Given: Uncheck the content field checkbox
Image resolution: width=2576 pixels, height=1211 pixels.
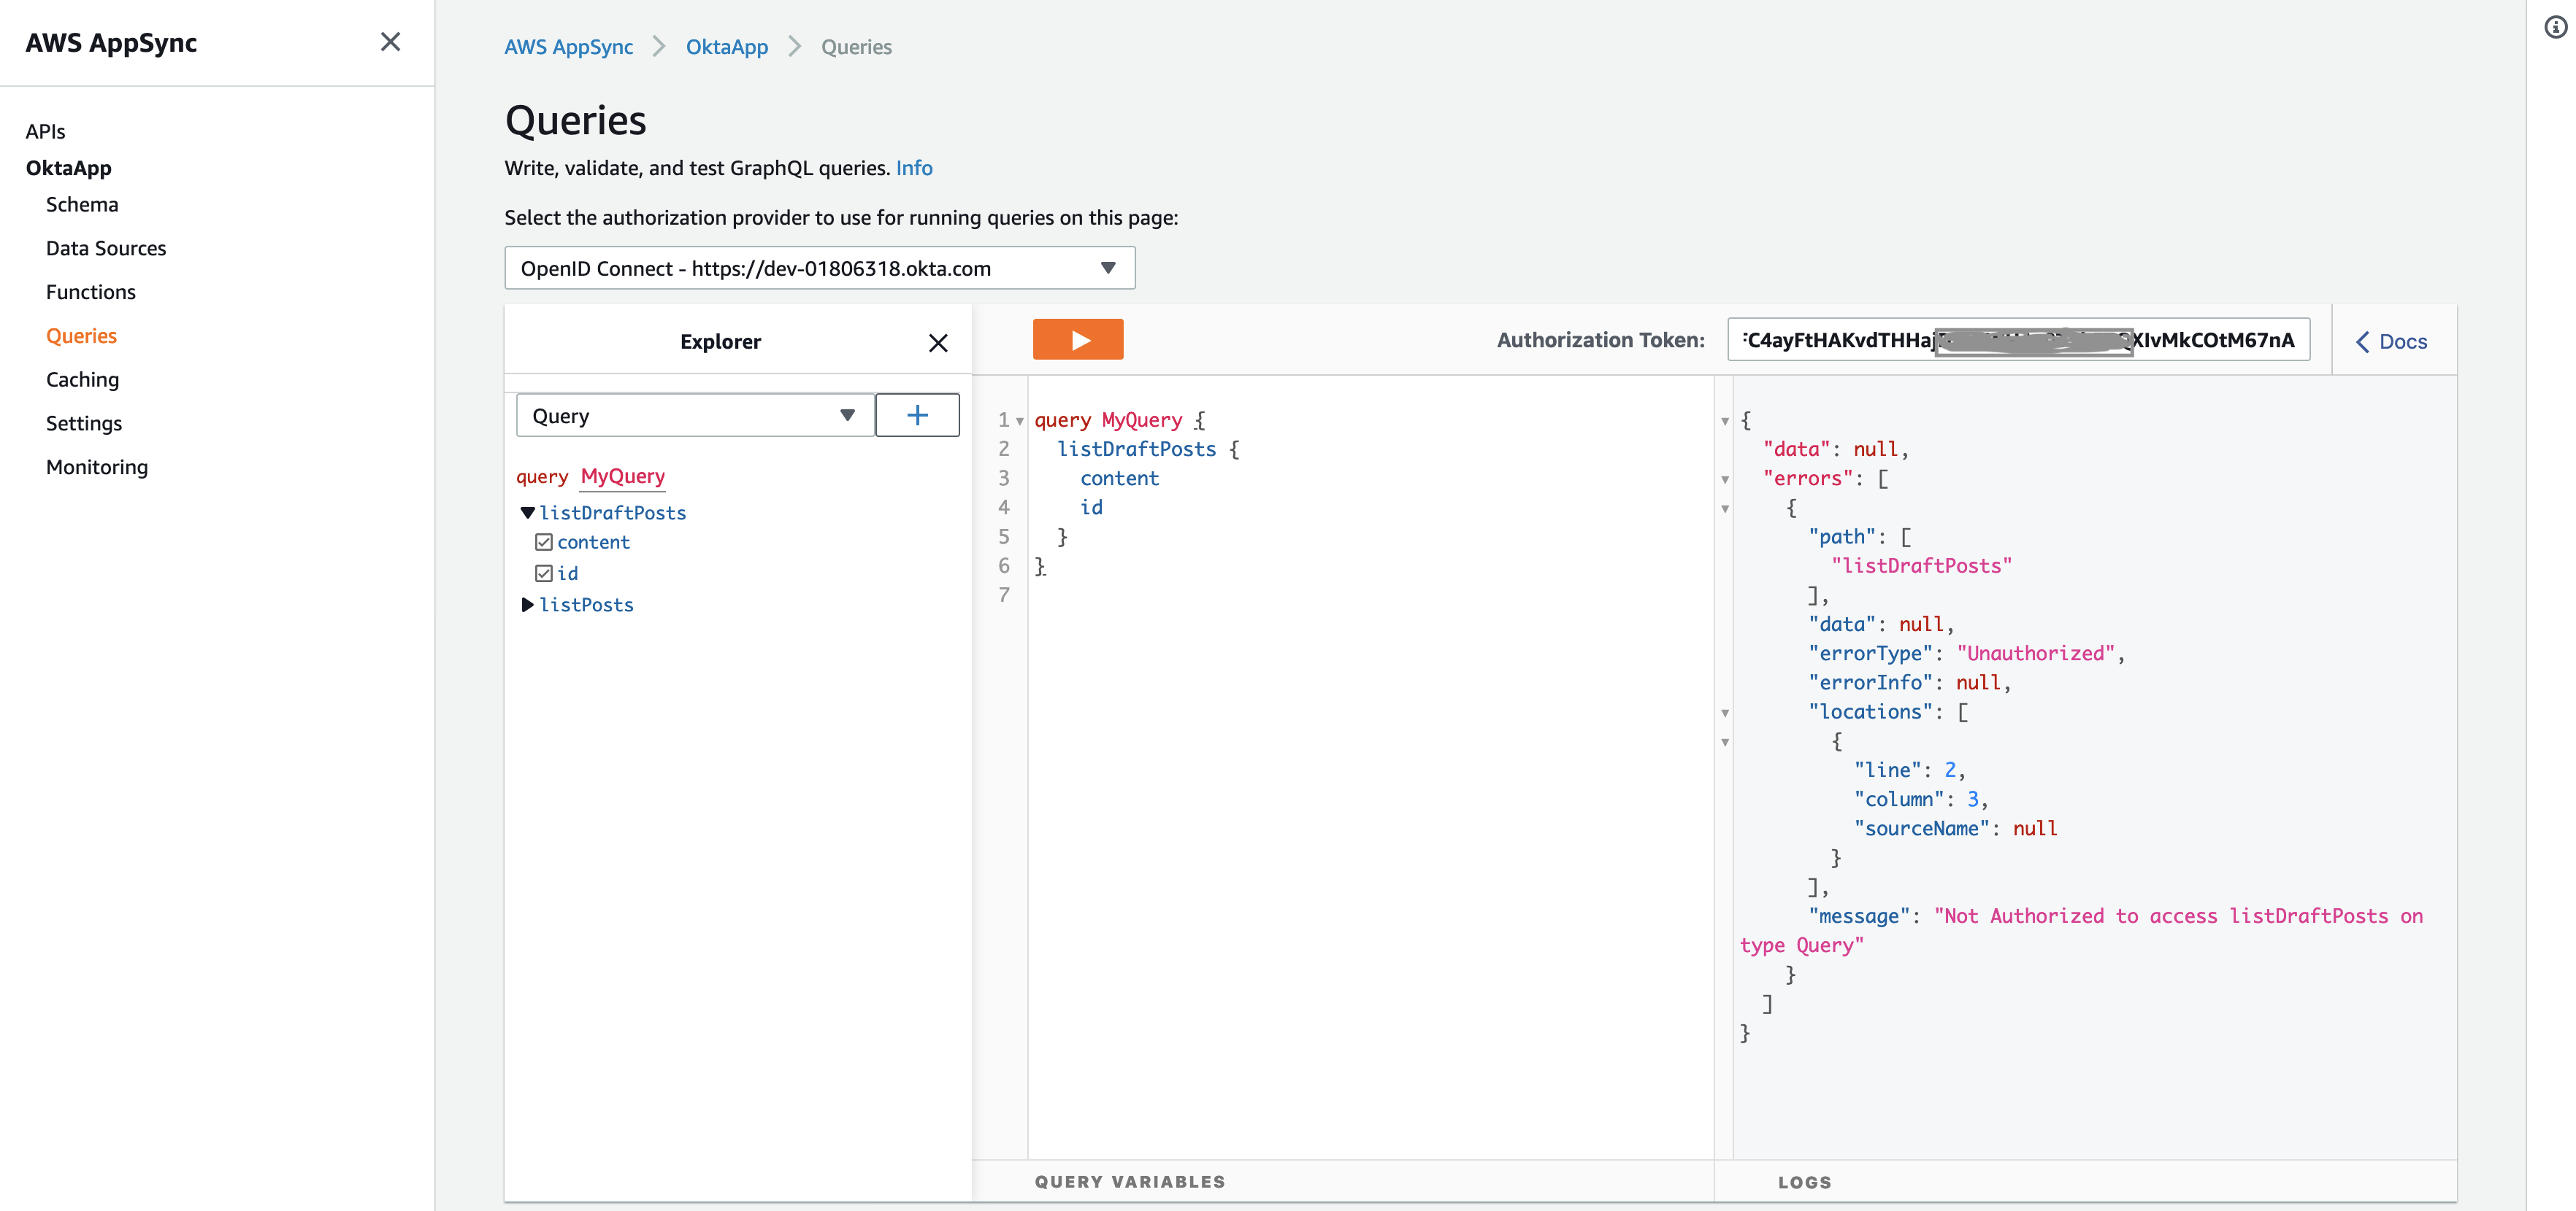Looking at the screenshot, I should (543, 543).
